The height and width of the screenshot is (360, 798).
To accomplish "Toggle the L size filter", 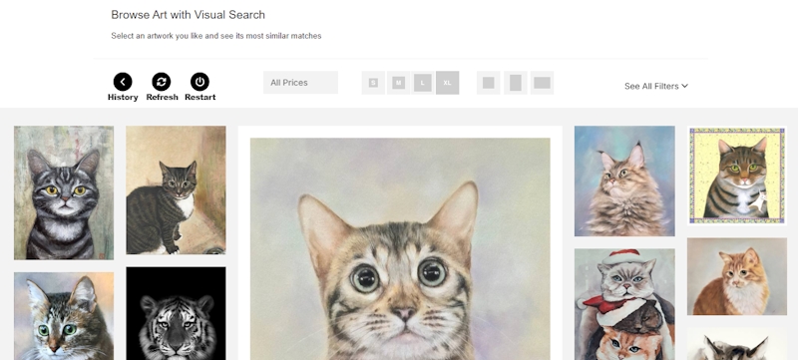I will 423,83.
